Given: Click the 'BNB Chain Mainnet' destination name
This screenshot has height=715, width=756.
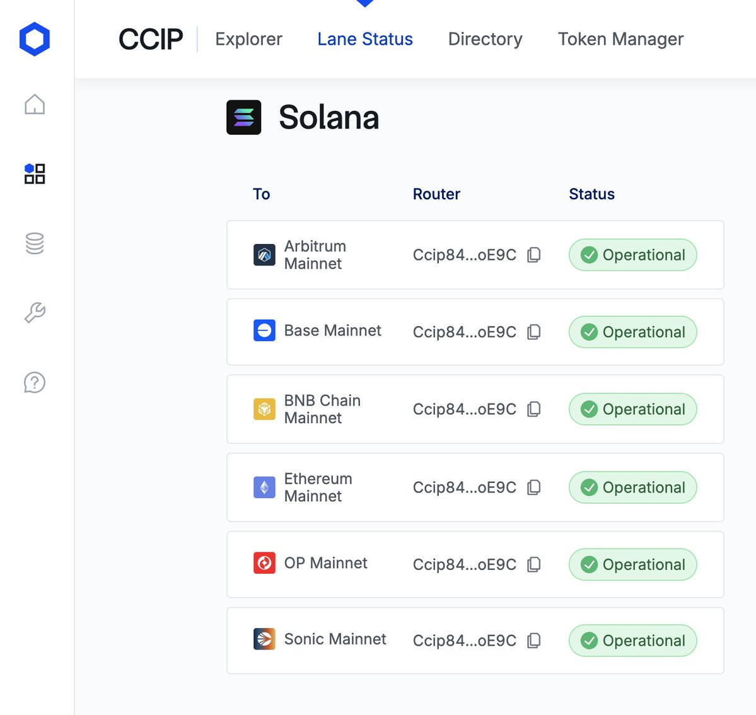Looking at the screenshot, I should coord(322,409).
